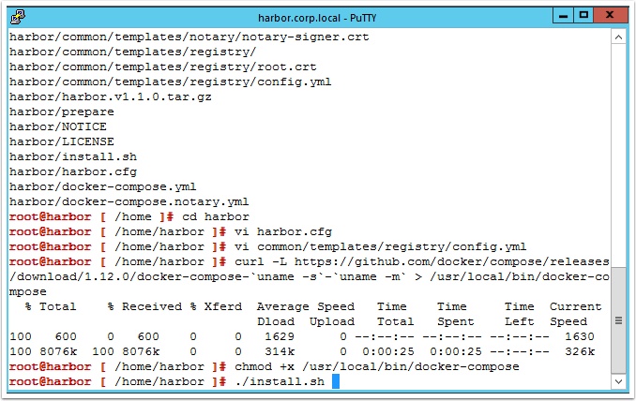Image resolution: width=636 pixels, height=401 pixels.
Task: Click the './install.sh' command text
Action: (280, 381)
